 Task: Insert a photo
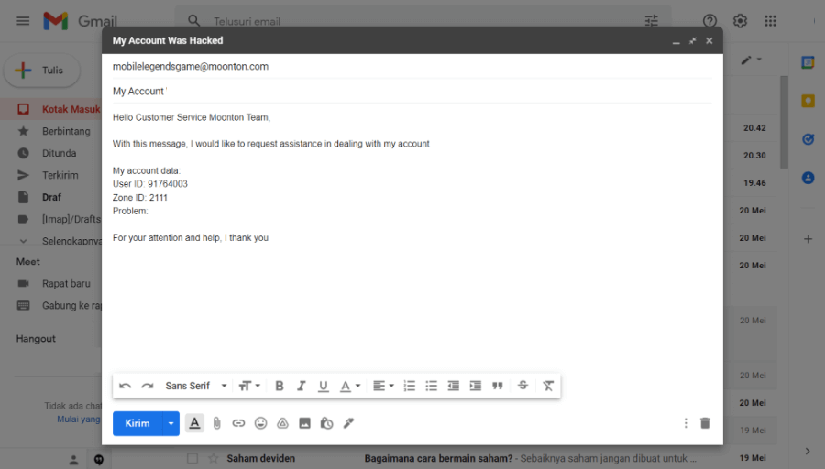(304, 423)
